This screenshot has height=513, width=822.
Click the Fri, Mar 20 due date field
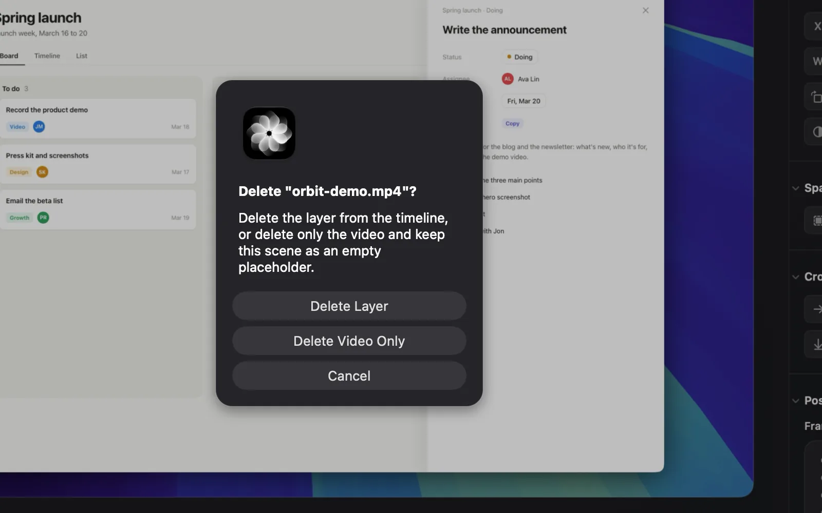pyautogui.click(x=524, y=101)
